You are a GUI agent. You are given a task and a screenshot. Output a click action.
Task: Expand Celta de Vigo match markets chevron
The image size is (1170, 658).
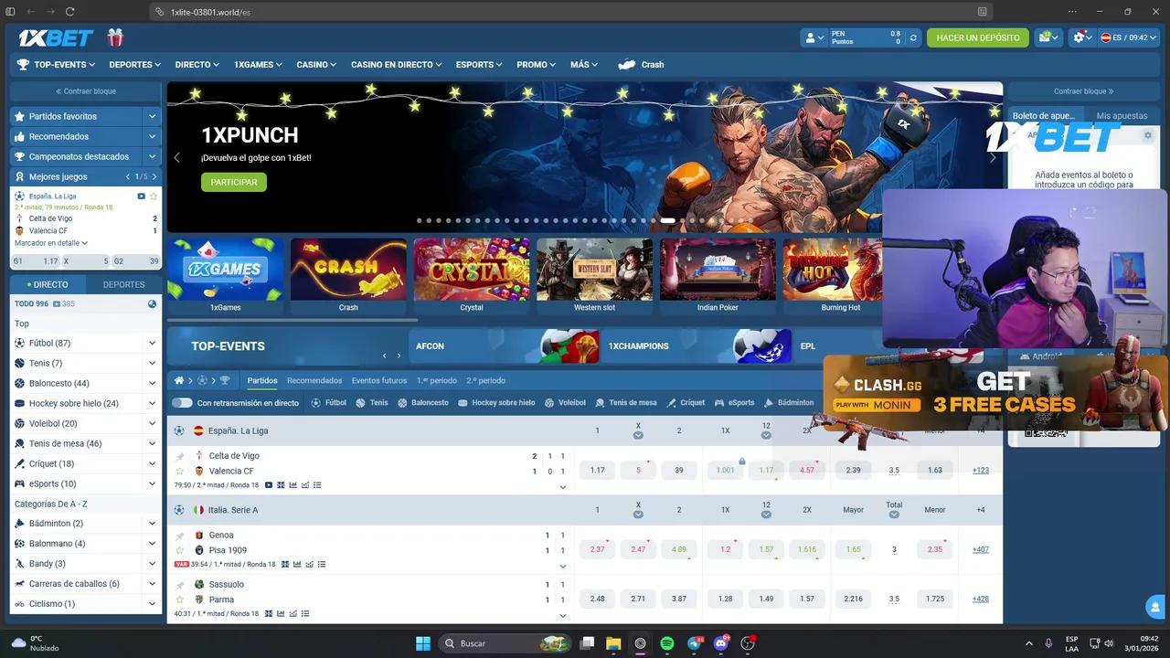click(x=563, y=487)
